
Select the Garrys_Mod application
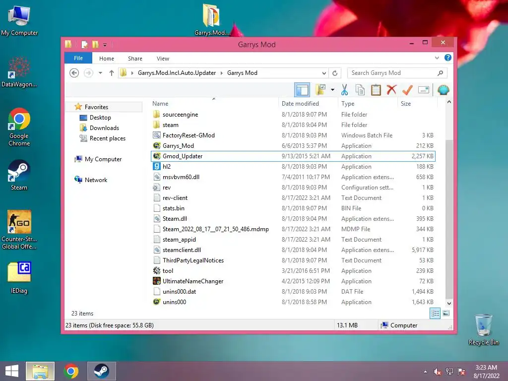(x=293, y=145)
